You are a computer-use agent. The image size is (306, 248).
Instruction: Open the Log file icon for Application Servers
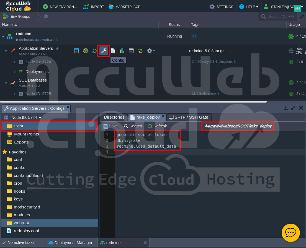tap(113, 51)
